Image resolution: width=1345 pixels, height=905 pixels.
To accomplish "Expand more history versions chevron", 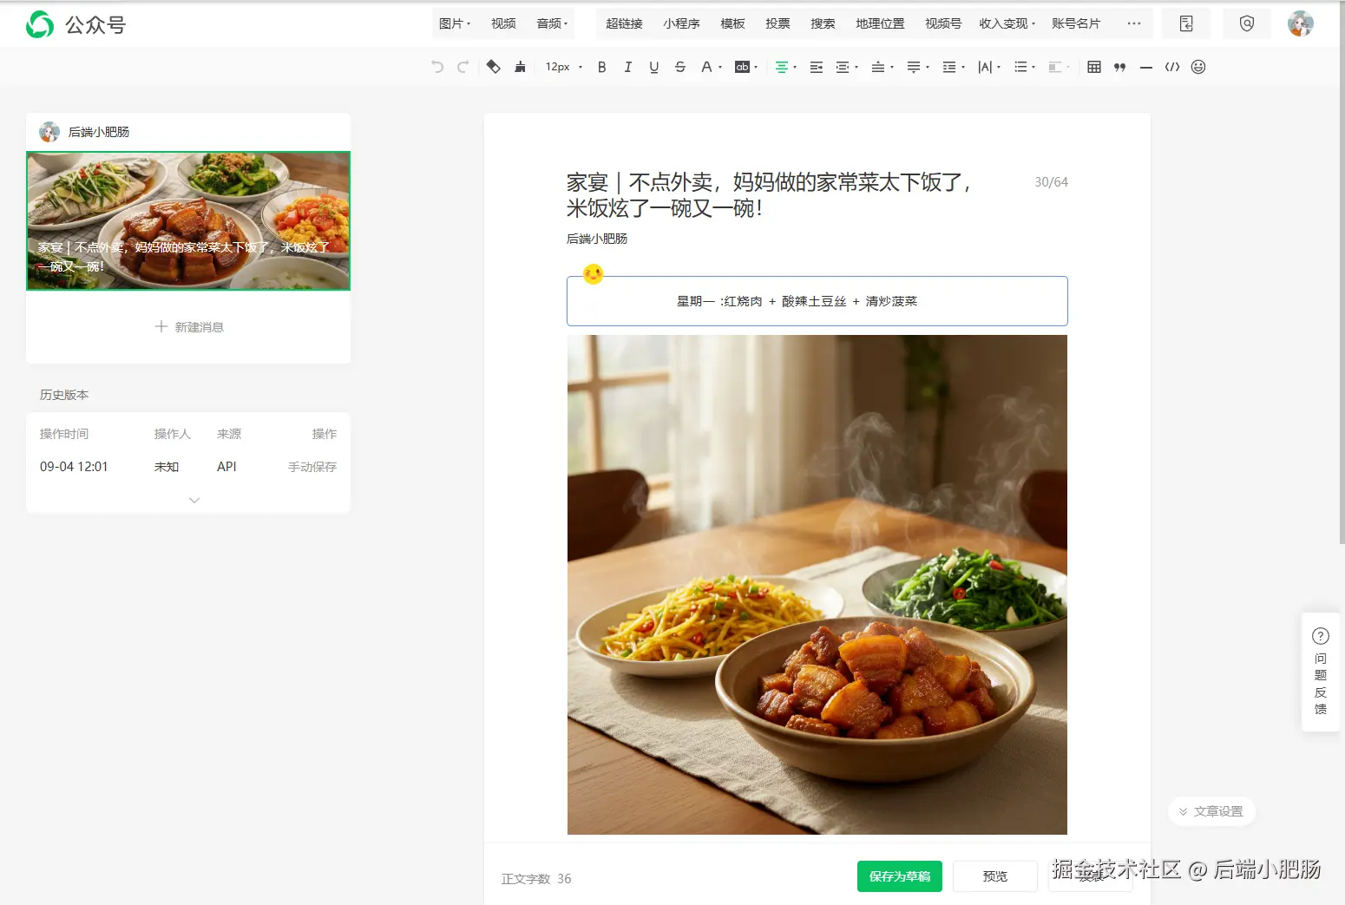I will point(194,500).
